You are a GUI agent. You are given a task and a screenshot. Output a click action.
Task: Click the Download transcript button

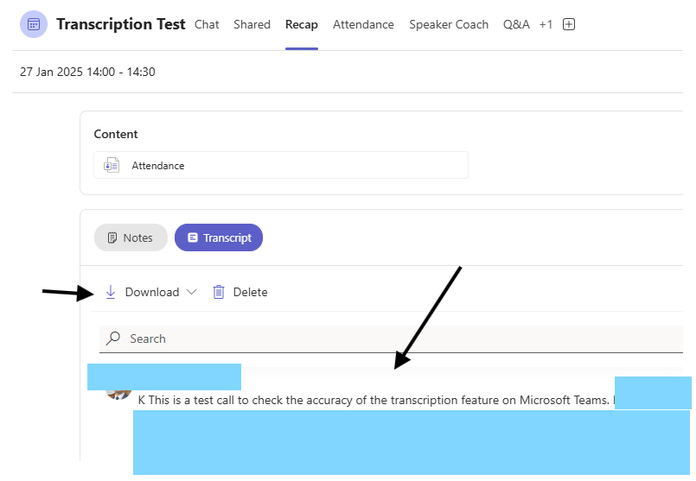coord(151,292)
